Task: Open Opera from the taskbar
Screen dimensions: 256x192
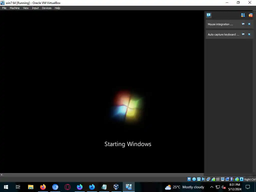Action: pos(67,187)
